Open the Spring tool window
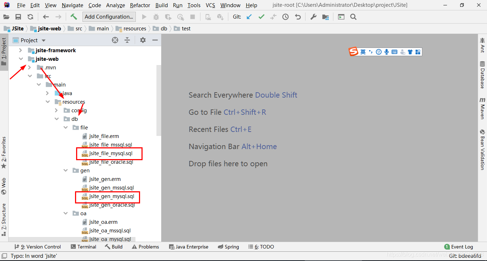487x261 pixels. tap(228, 247)
